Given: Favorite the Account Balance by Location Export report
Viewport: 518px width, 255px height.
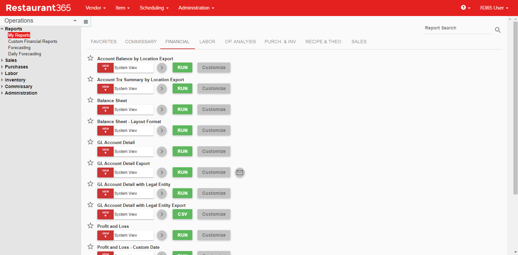Looking at the screenshot, I should click(x=90, y=58).
